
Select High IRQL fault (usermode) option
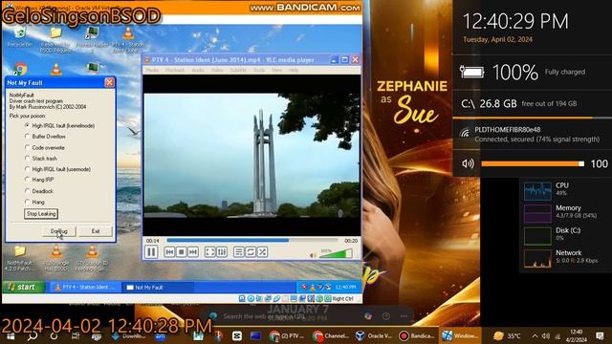(x=57, y=169)
